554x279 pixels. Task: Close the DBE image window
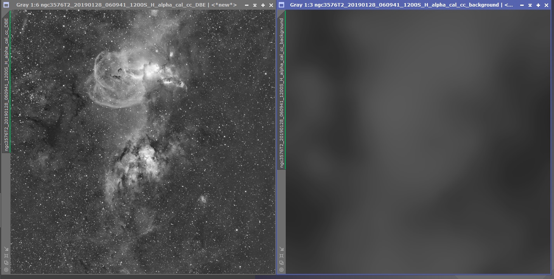[x=271, y=5]
